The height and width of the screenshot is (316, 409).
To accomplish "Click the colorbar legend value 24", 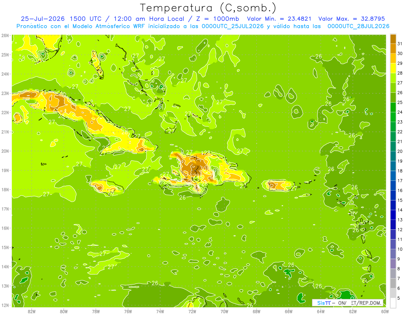I will (400, 112).
